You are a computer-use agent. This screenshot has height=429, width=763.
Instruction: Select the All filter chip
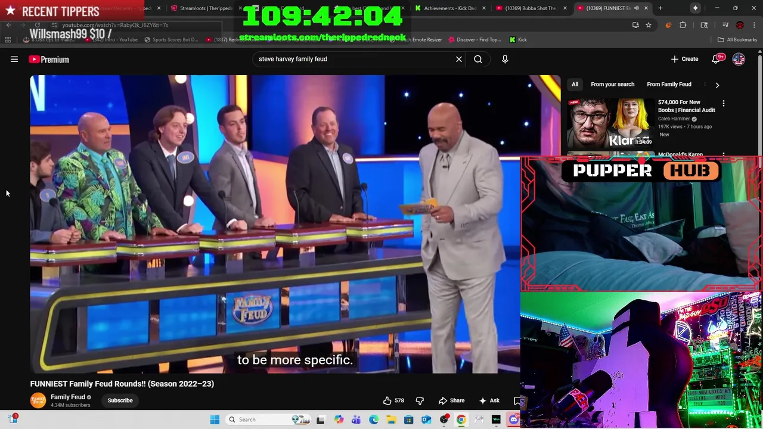tap(575, 84)
